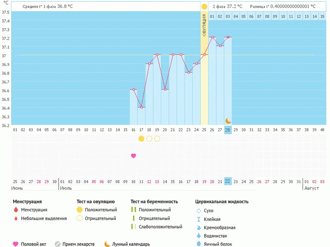Viewport: 330px width, 247px height.
Task: Click the 2 фаза 37.2 °C header text
Action: click(227, 6)
